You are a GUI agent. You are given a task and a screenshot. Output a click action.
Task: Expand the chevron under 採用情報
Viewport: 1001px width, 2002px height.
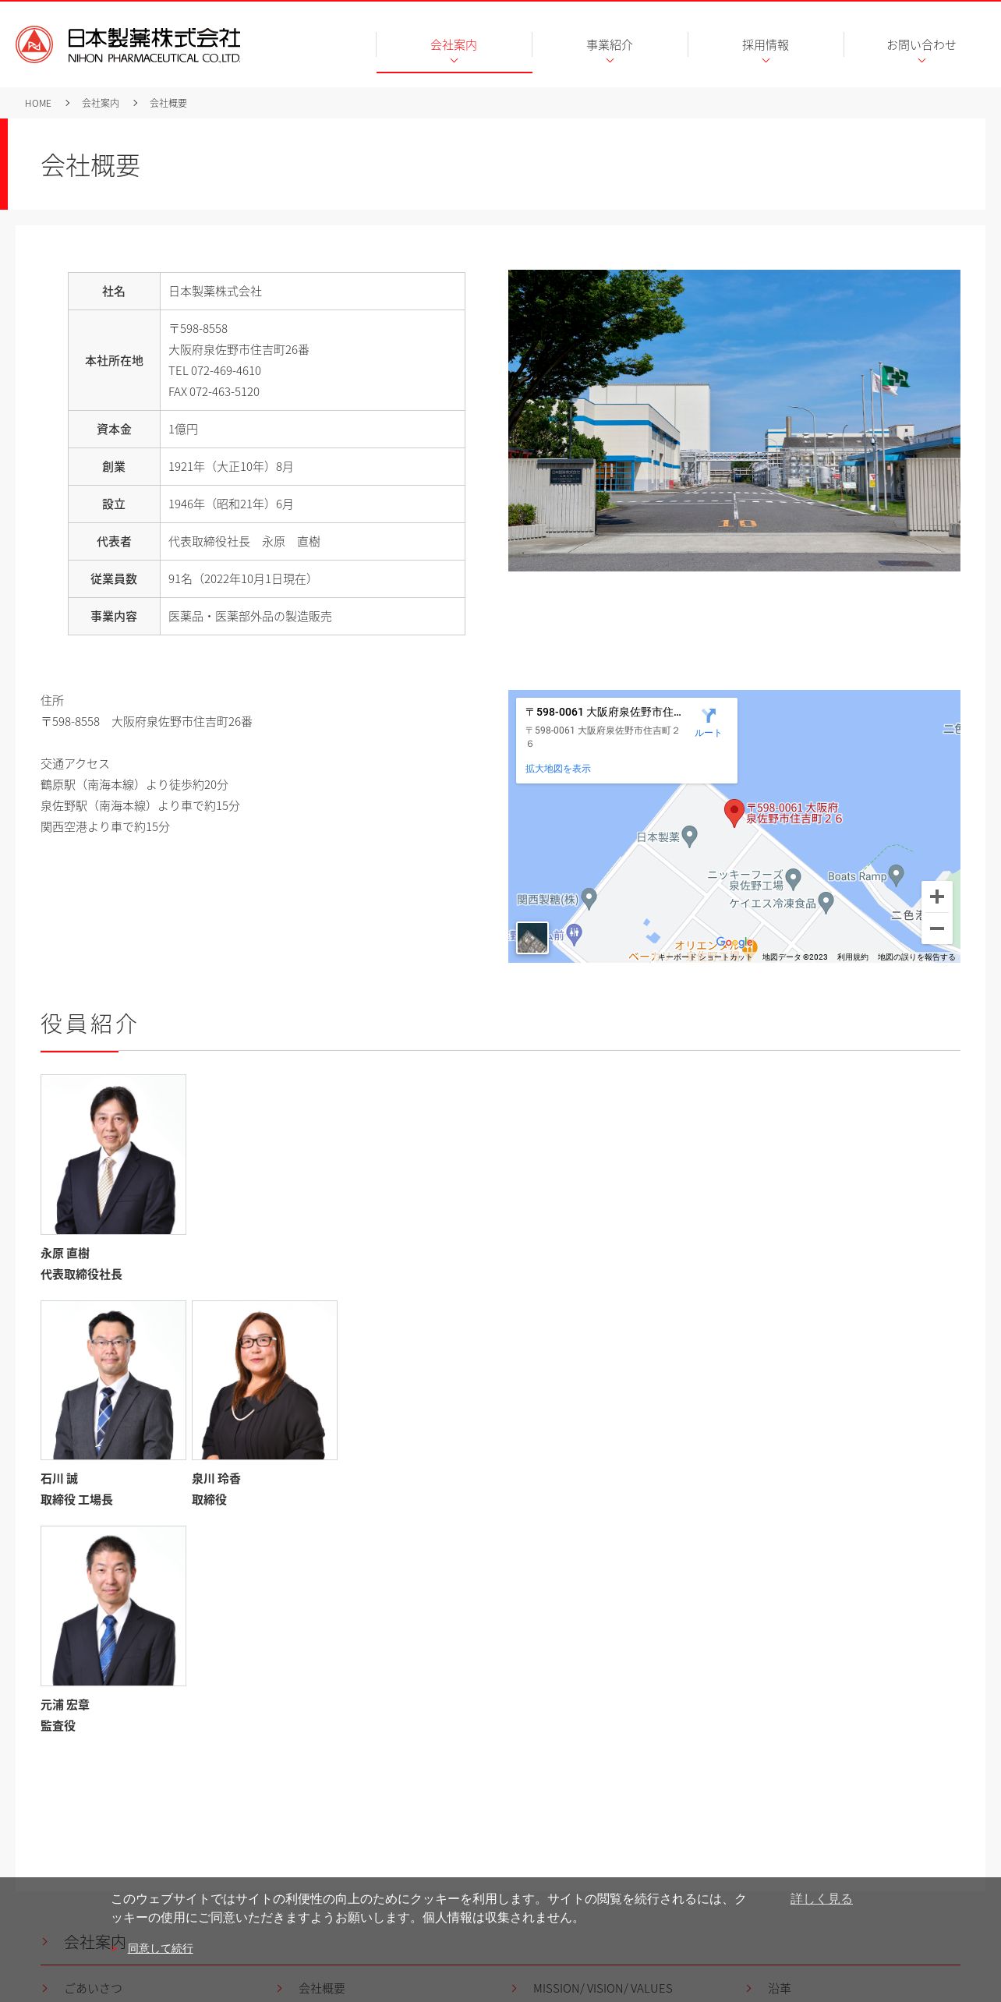(766, 61)
